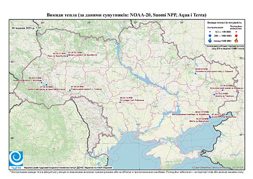Image resolution: width=253 pixels, height=179 pixels.
Task: Click the legend label '200 — 1000 МВт'
Action: (x=222, y=36)
